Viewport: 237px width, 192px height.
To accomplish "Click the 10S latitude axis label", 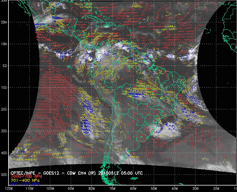I will point(4,88).
